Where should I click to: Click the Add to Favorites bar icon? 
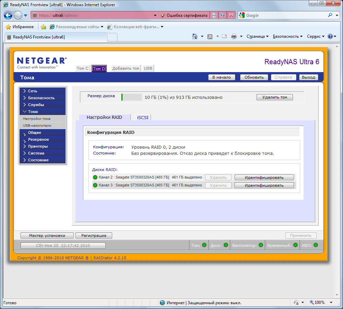point(44,27)
